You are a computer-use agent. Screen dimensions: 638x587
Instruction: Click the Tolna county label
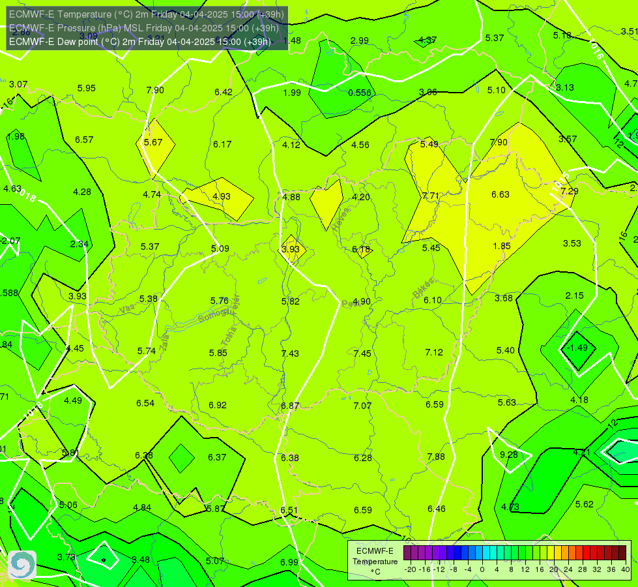pyautogui.click(x=229, y=337)
